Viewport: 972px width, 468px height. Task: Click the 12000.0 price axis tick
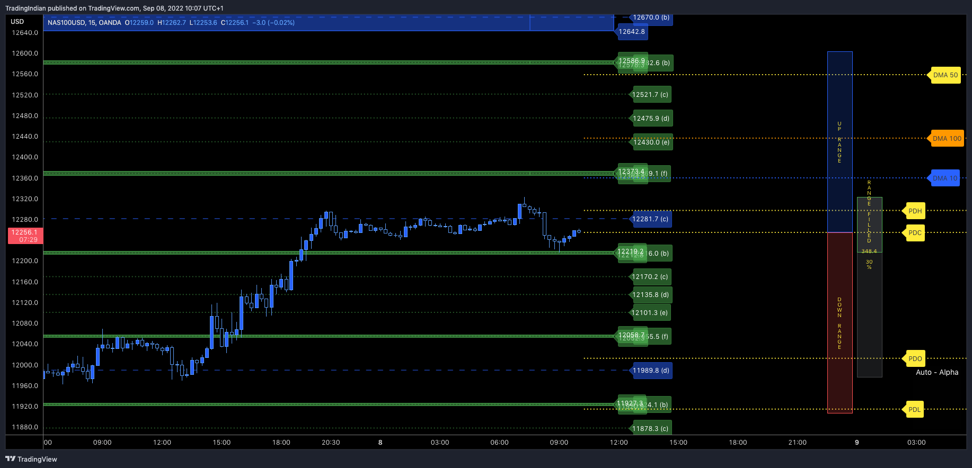point(25,365)
